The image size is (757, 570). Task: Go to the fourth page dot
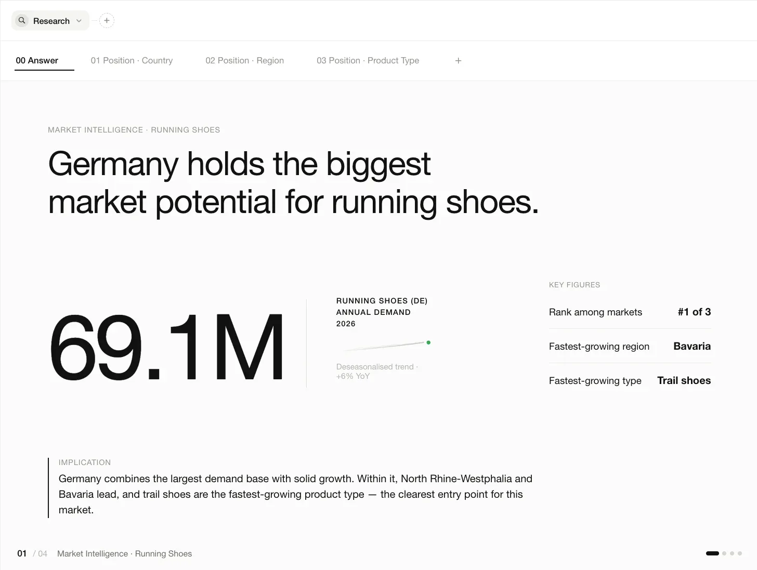click(740, 553)
